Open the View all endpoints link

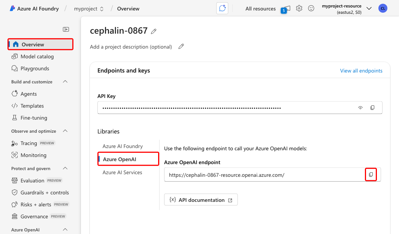(361, 71)
